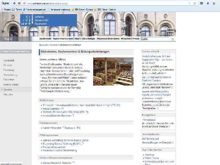Open the Niedersächsisches Studienkolleg link
Image resolution: width=220 pixels, height=165 pixels.
[60, 151]
